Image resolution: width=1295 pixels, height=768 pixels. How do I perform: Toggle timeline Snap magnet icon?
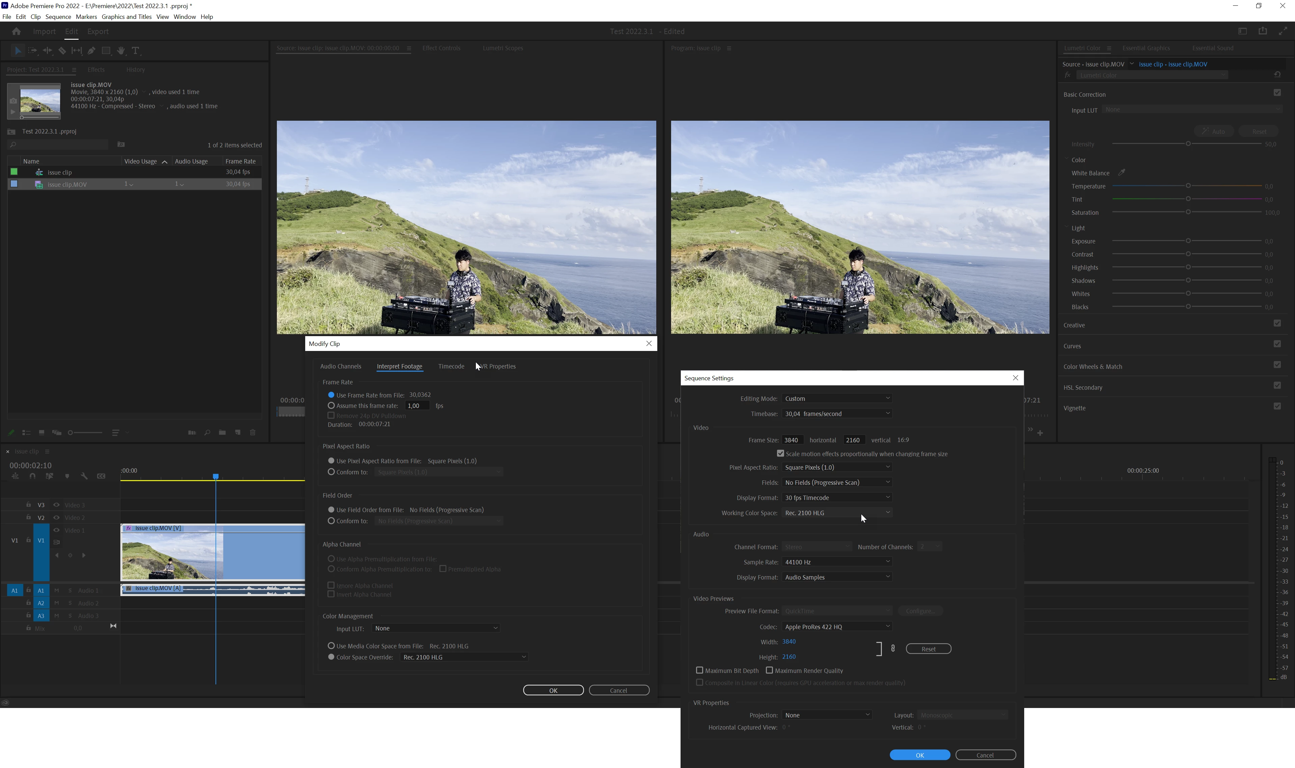coord(33,476)
